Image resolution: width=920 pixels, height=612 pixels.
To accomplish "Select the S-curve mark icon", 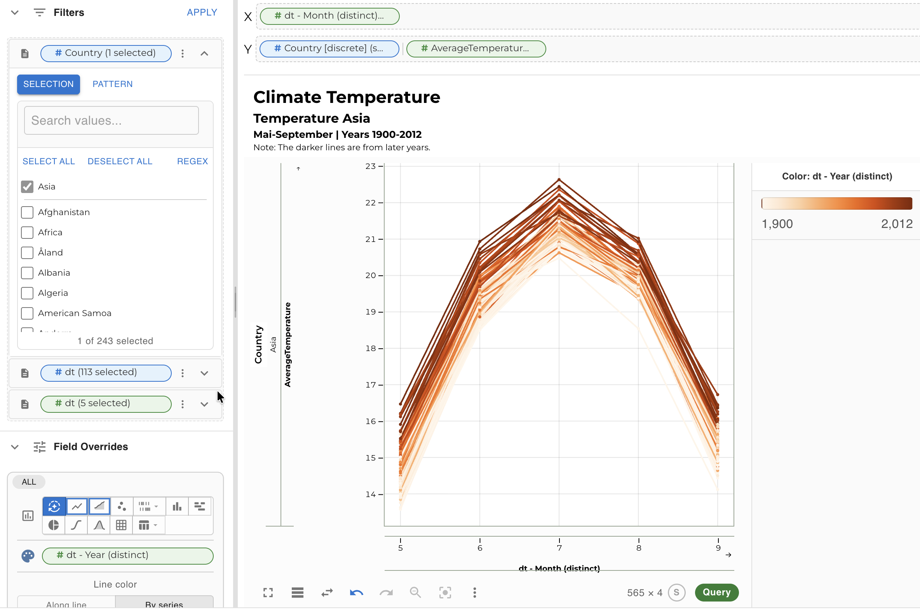I will click(x=77, y=525).
